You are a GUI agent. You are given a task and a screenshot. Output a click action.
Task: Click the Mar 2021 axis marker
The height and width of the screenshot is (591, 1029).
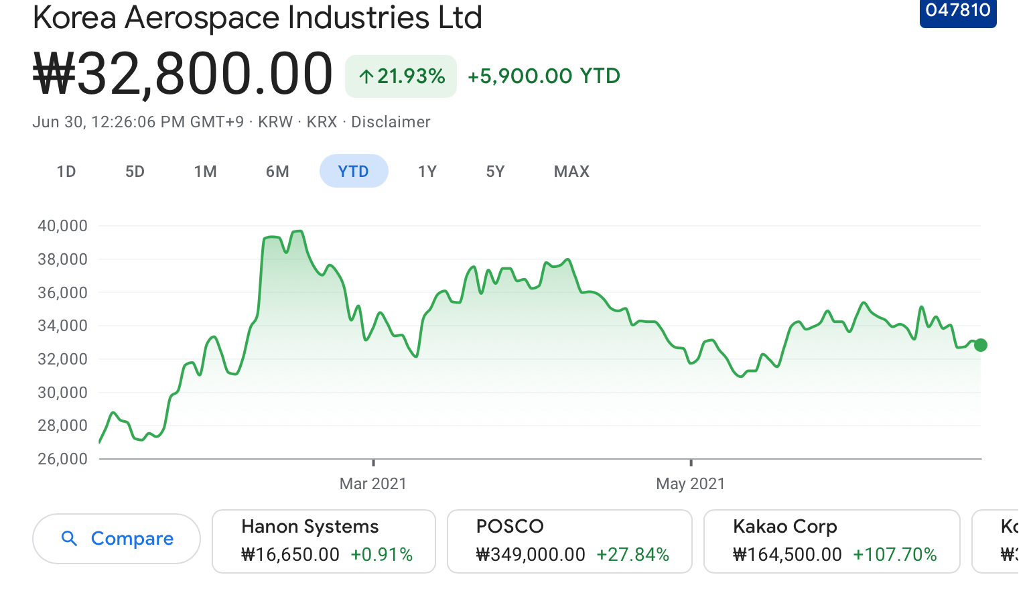pyautogui.click(x=373, y=483)
